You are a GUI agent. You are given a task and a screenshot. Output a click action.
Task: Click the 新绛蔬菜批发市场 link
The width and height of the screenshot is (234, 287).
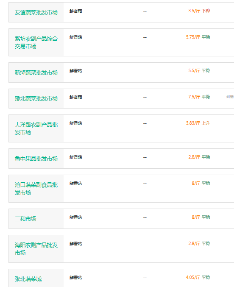coord(36,72)
